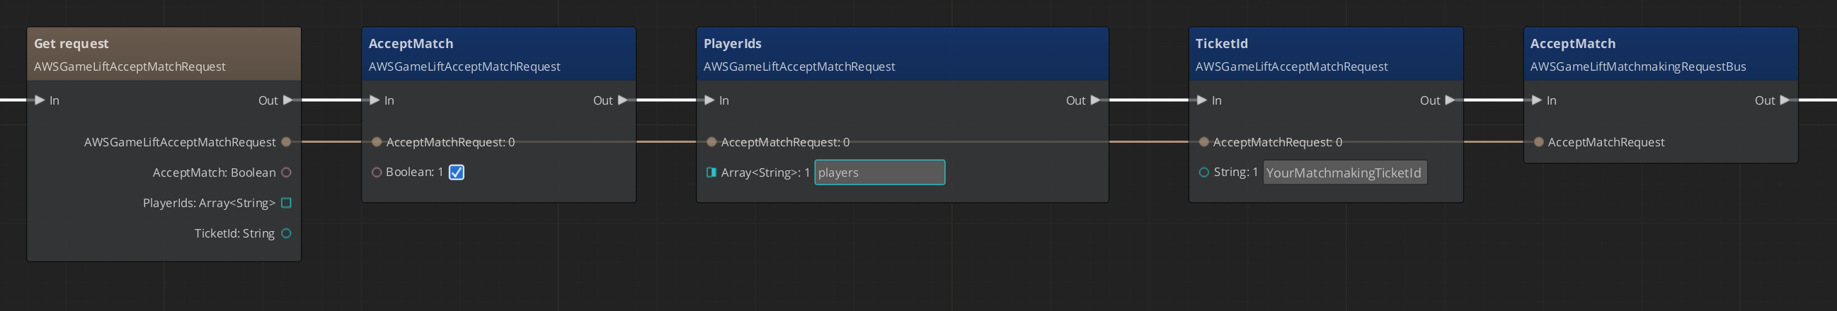Click the String: 1 input pin on TicketId
Image resolution: width=1837 pixels, height=311 pixels.
(1203, 172)
